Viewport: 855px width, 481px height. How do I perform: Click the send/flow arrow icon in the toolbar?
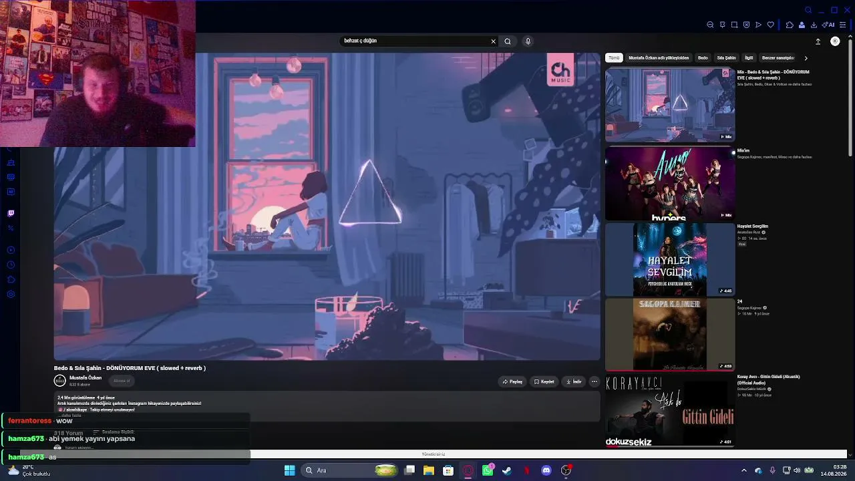(x=758, y=25)
